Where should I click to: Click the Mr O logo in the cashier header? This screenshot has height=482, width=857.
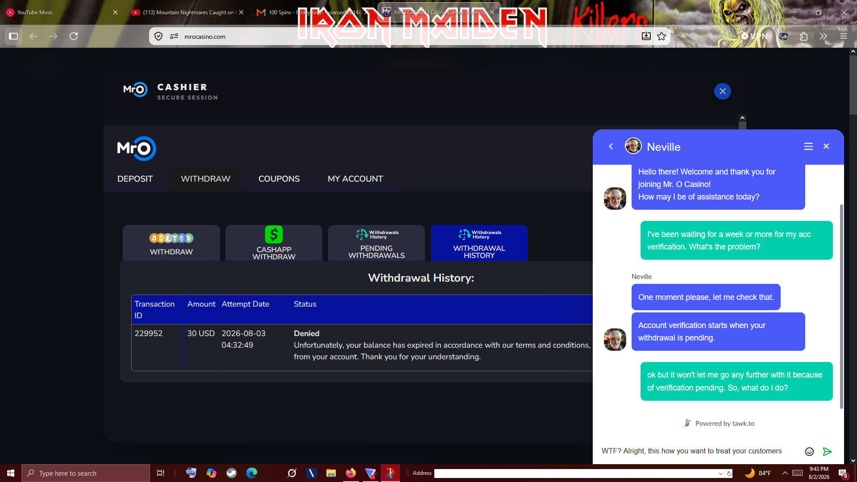coord(135,90)
